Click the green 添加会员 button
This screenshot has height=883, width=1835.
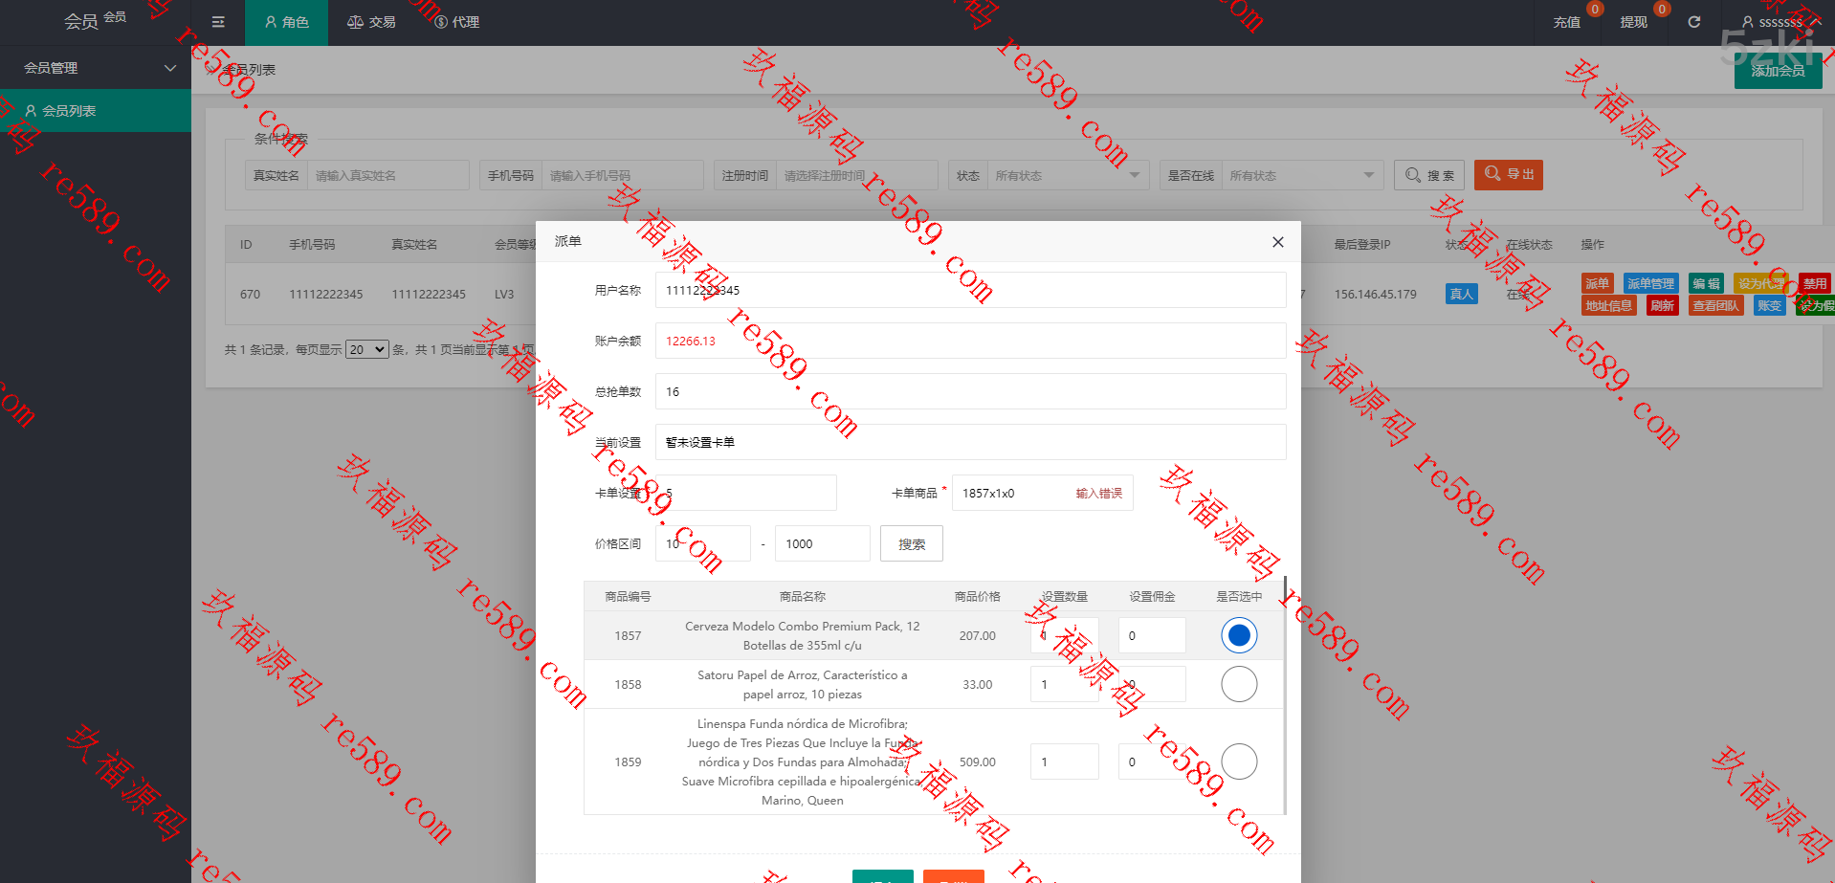pyautogui.click(x=1778, y=71)
